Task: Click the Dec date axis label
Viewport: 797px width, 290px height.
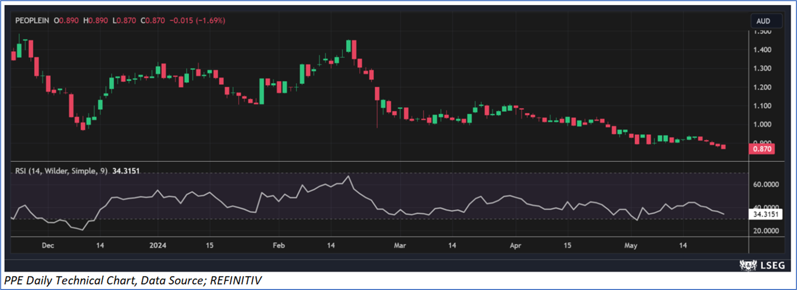Action: point(48,245)
